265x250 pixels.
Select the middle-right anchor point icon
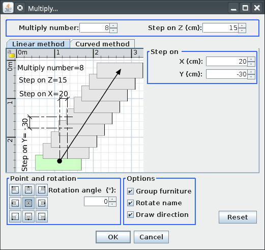pos(42,203)
